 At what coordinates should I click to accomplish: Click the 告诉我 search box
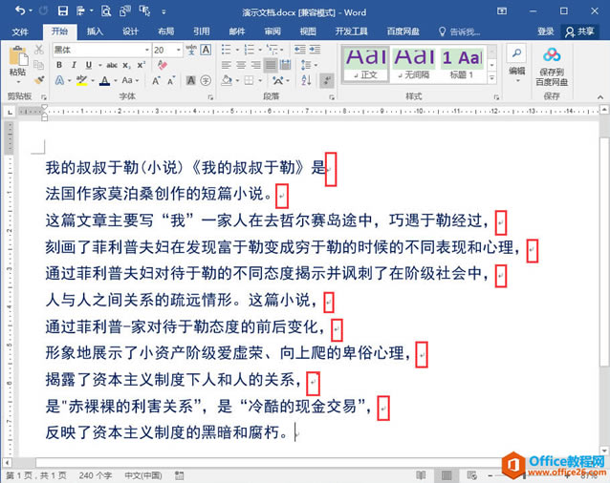460,31
